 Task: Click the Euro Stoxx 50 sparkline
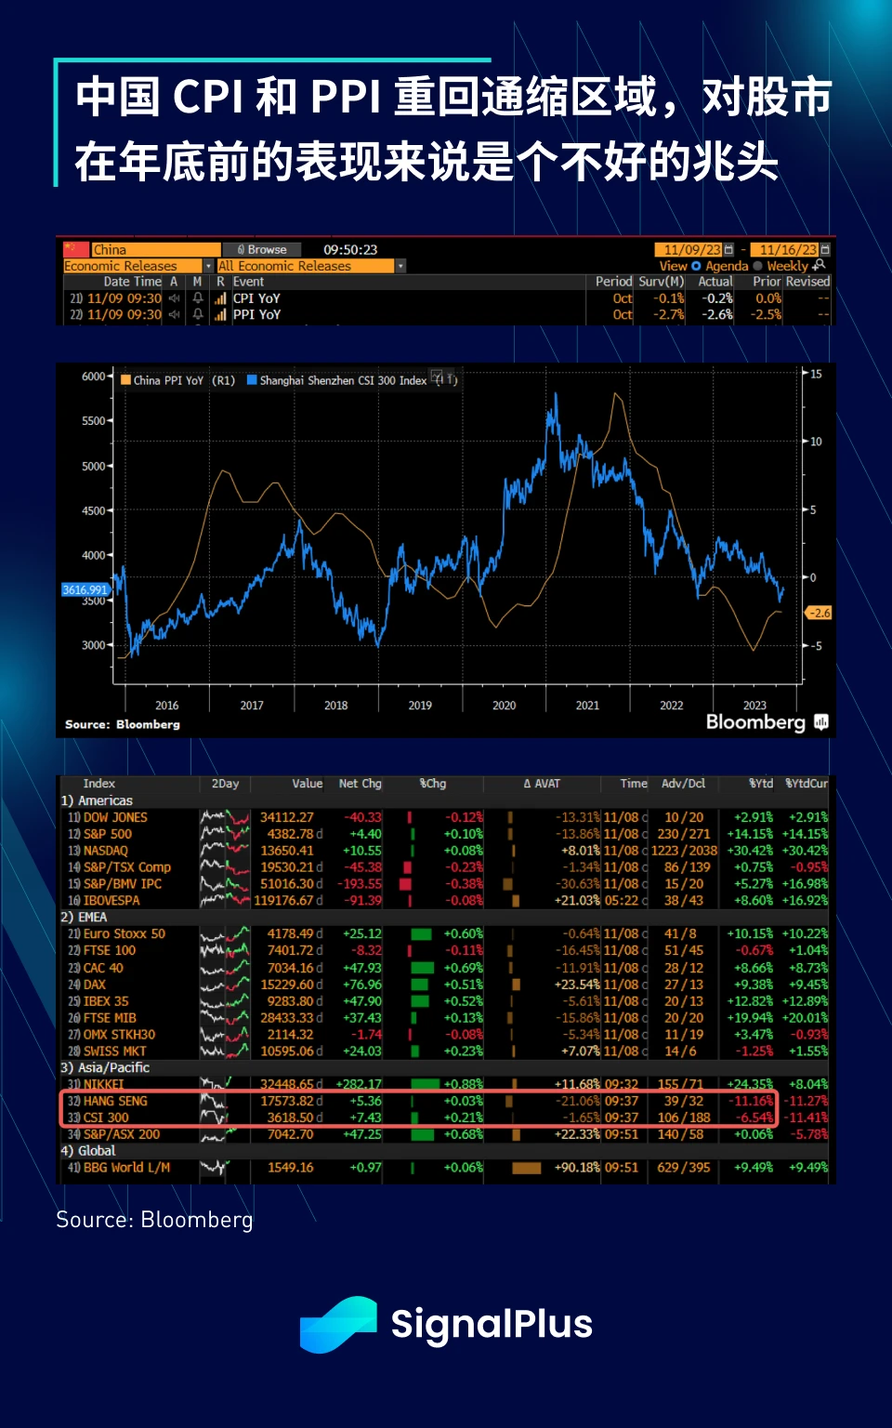[225, 933]
